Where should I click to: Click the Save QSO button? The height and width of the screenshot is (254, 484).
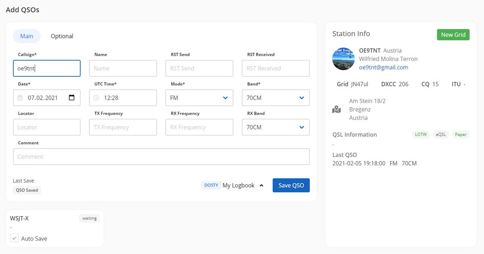tap(291, 185)
